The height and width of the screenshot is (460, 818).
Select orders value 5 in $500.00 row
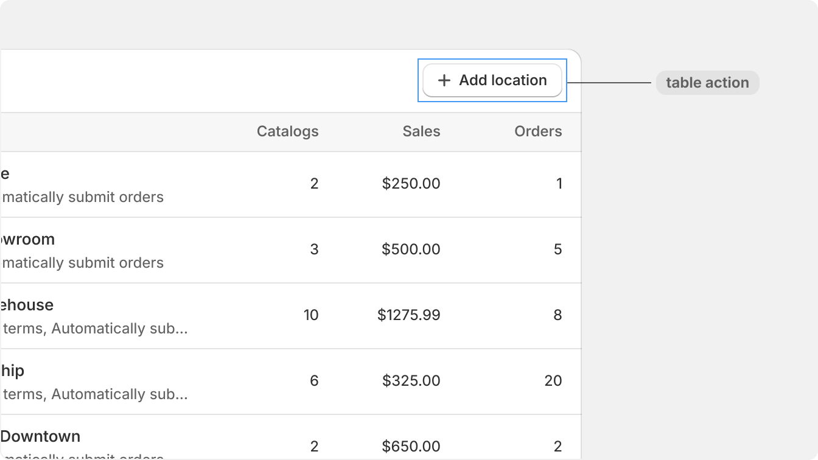558,249
